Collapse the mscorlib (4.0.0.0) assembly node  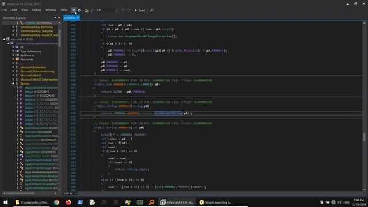4,39
